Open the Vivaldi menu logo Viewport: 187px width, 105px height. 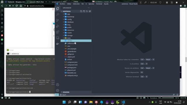click(x=2, y=2)
